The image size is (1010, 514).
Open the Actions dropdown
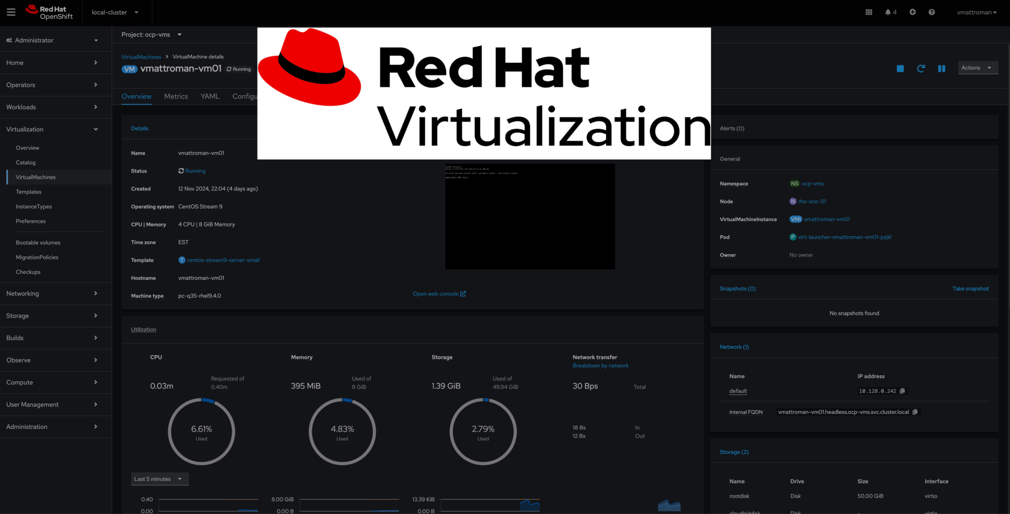click(x=977, y=67)
